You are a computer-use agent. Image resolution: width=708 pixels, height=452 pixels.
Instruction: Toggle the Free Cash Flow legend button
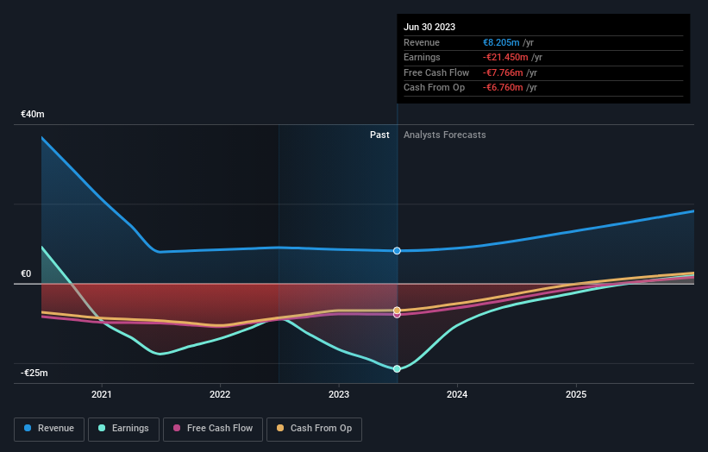(x=213, y=429)
